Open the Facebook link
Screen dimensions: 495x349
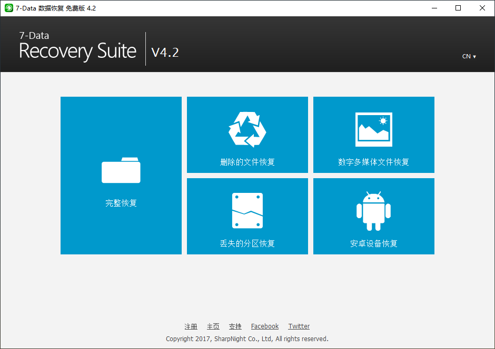(x=265, y=326)
